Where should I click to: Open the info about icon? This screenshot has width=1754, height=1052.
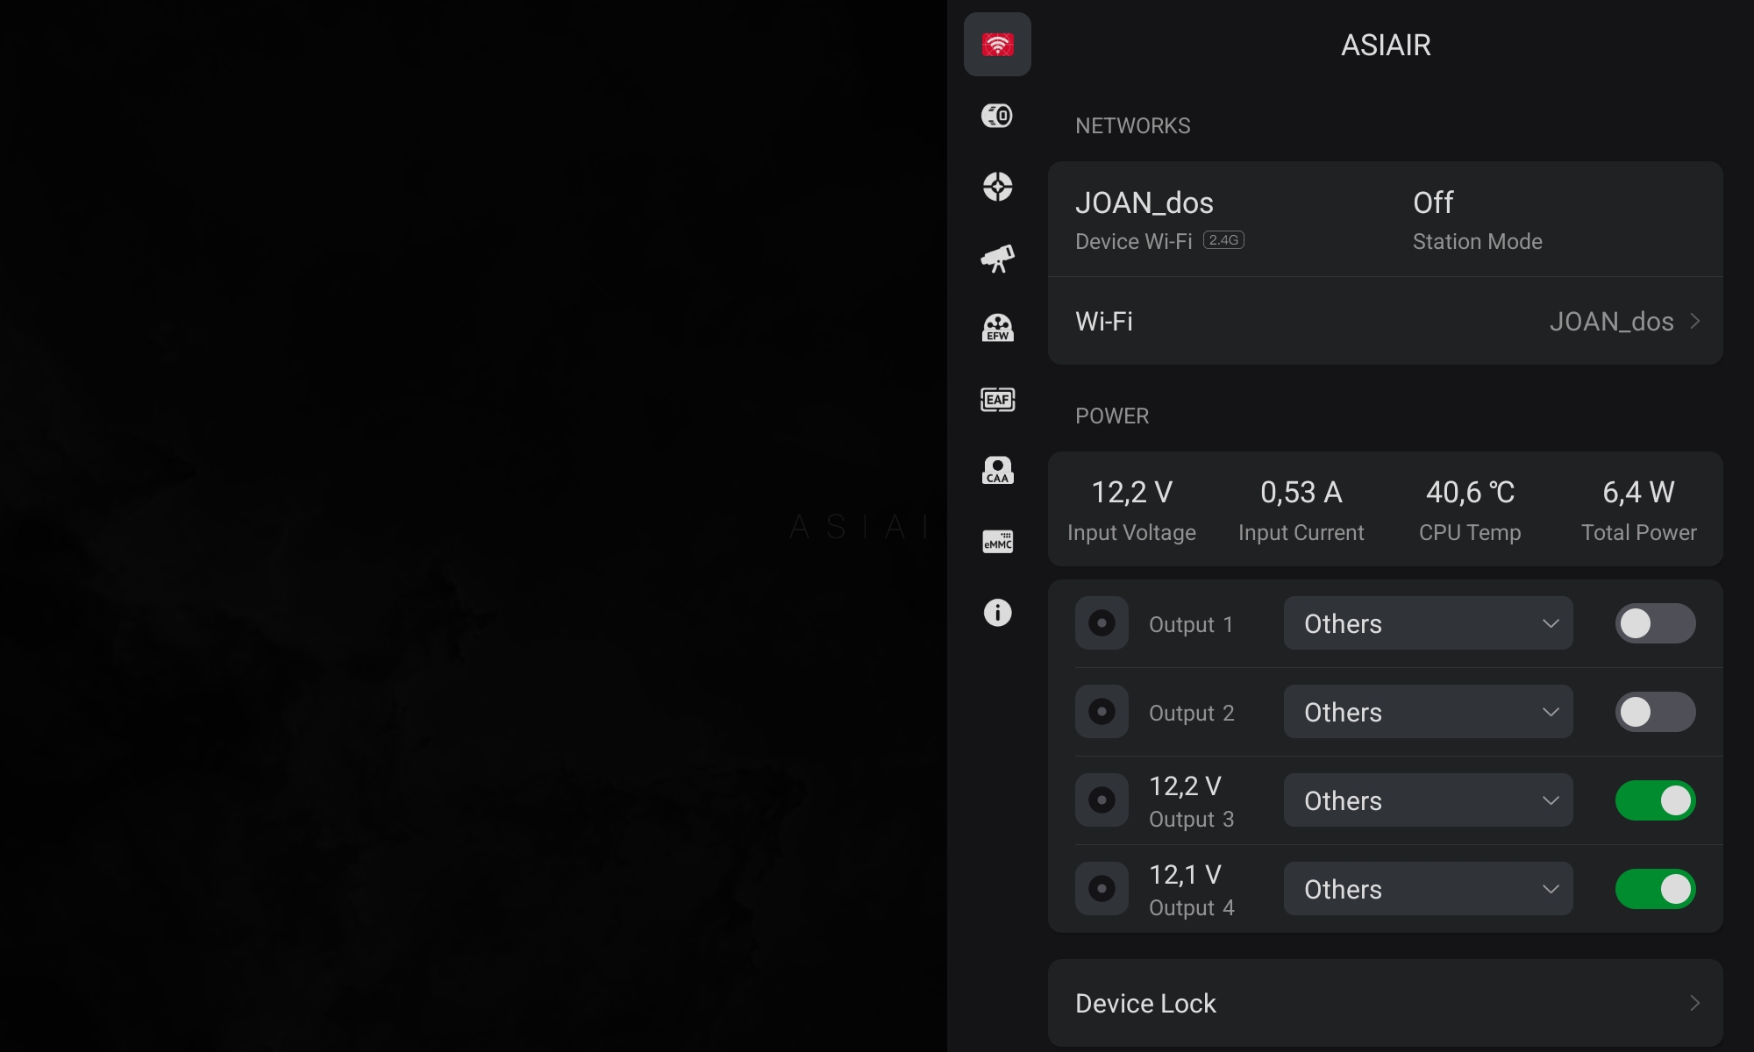point(997,613)
